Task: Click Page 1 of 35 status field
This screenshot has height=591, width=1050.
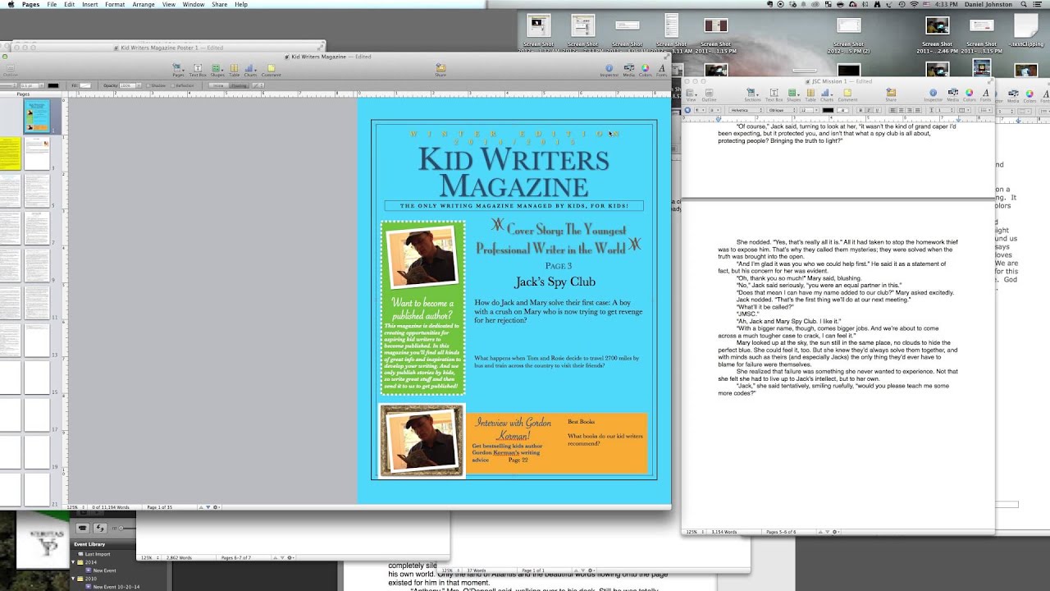Action: tap(159, 507)
